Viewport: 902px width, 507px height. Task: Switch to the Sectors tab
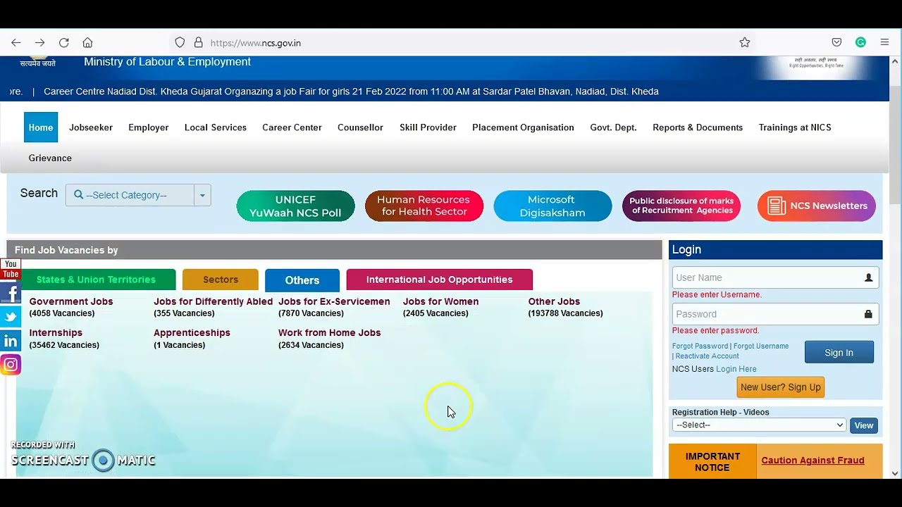tap(221, 280)
